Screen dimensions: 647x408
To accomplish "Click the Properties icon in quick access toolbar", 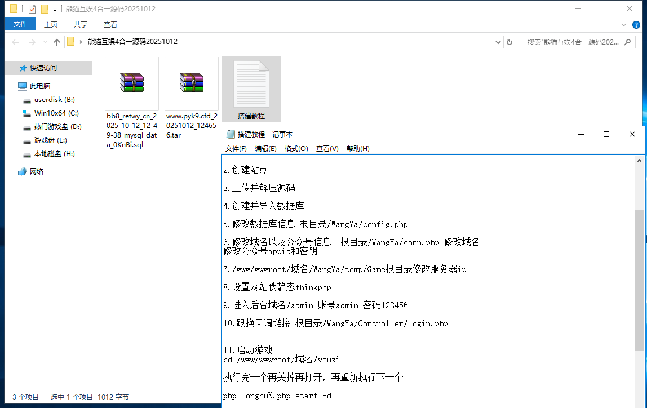I will [x=32, y=9].
